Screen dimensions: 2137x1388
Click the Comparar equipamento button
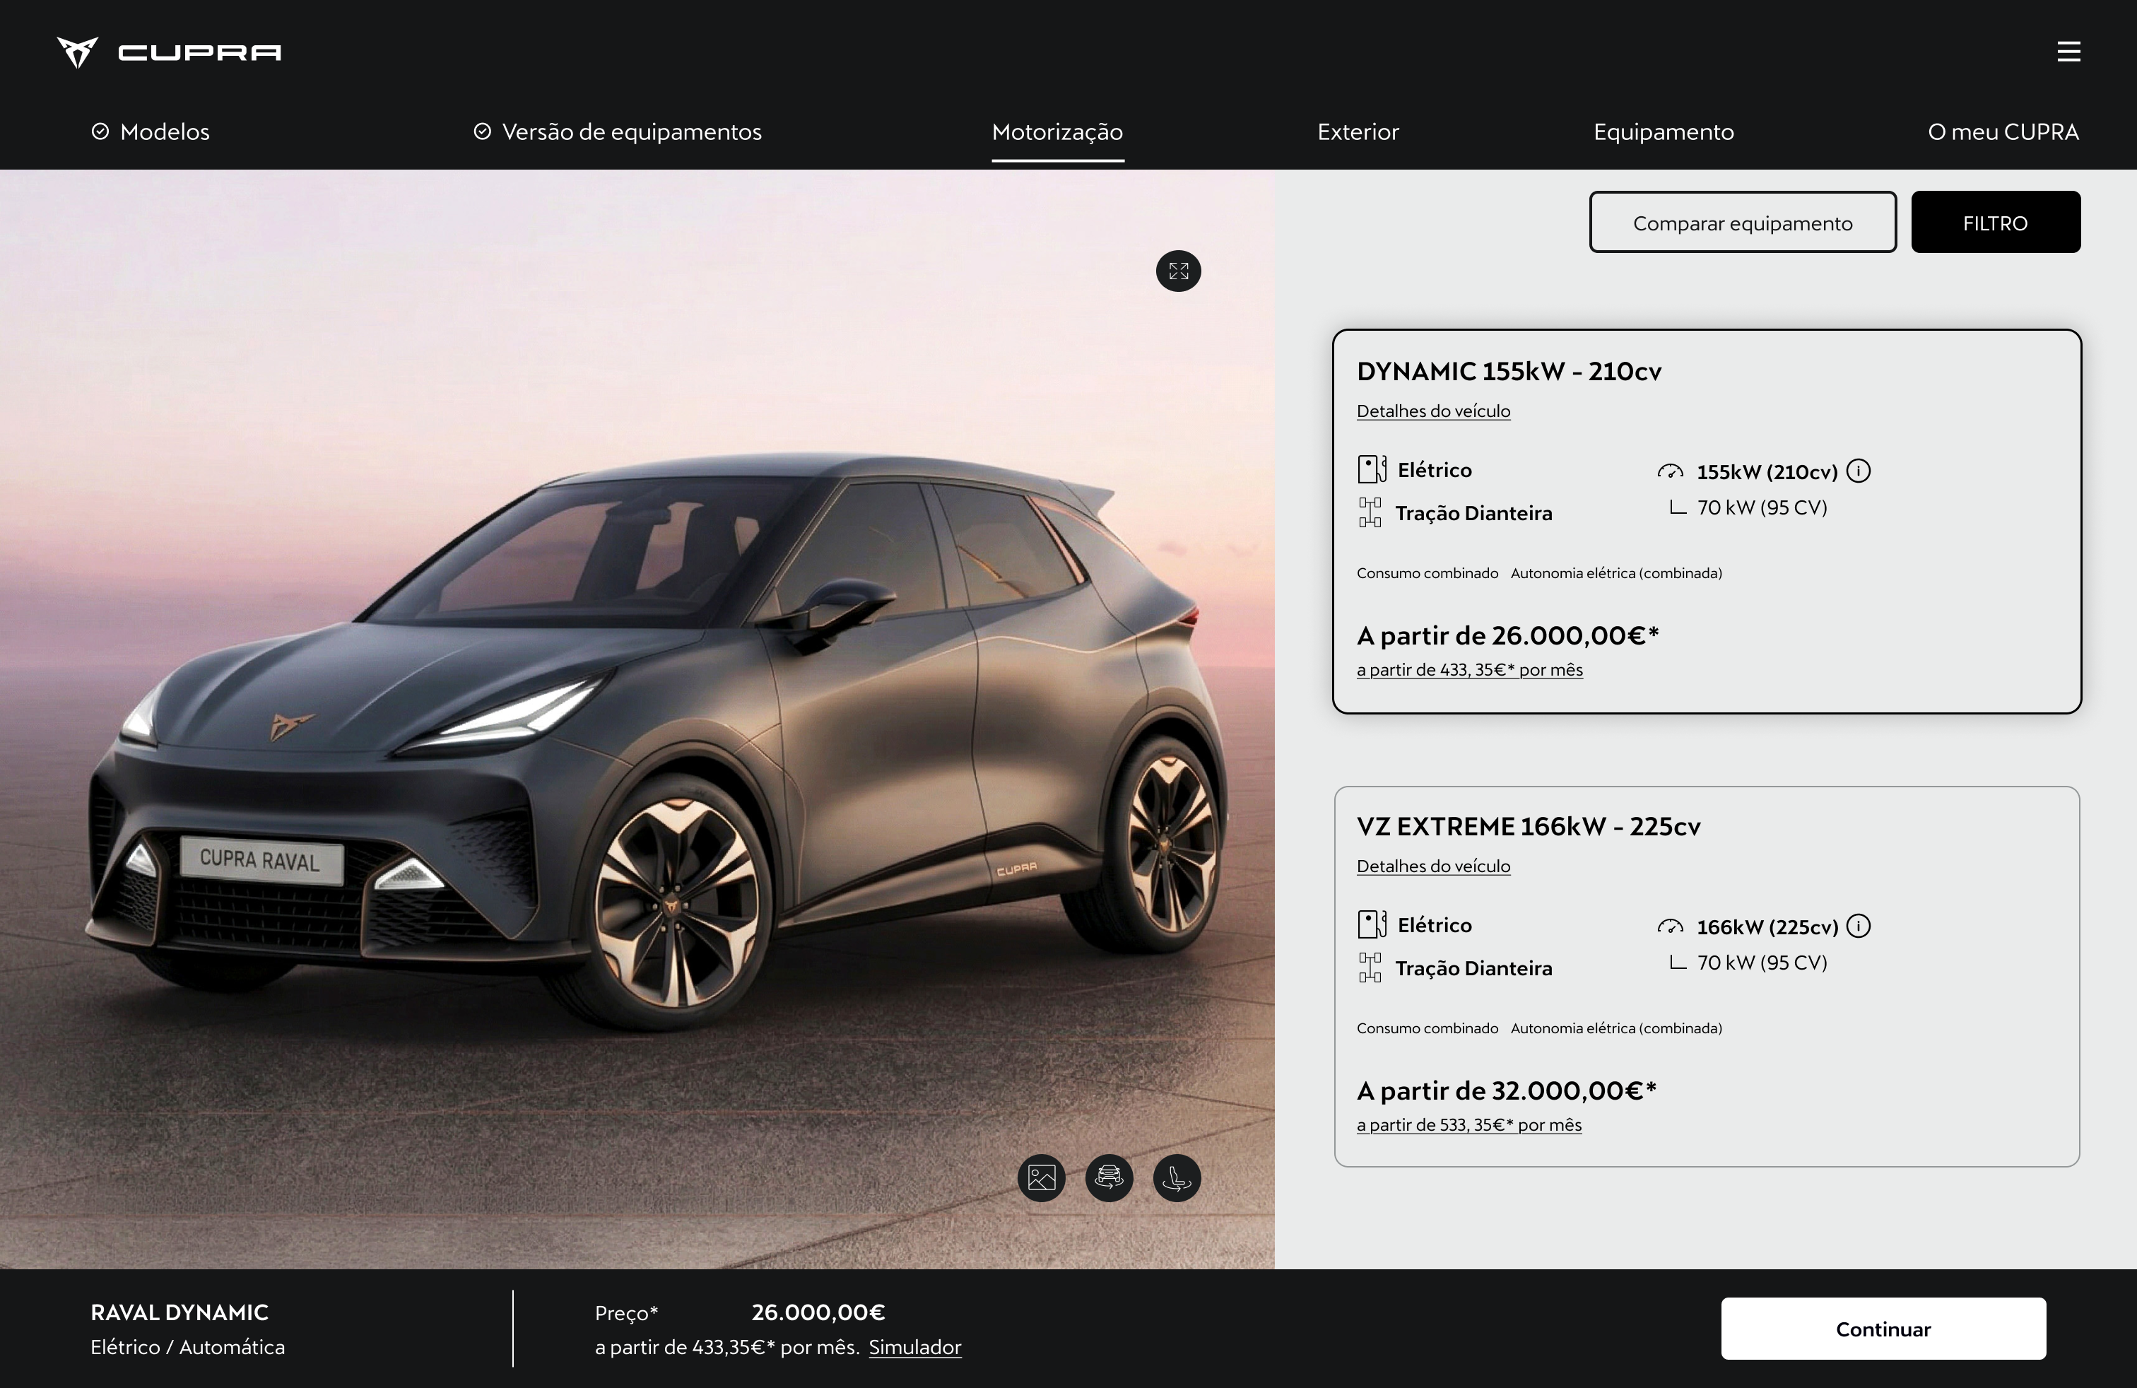pos(1743,222)
